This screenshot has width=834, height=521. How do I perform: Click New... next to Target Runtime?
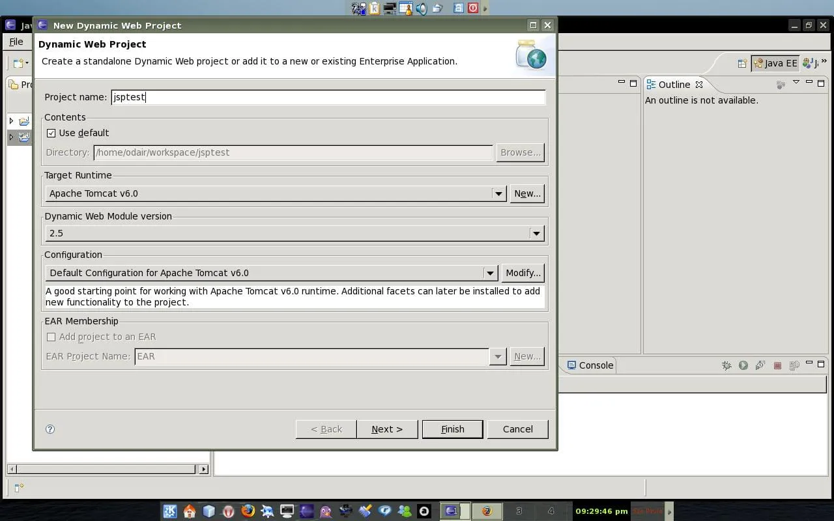527,193
